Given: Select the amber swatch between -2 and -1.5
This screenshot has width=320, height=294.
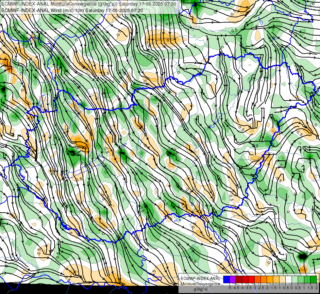Looking at the screenshot, I should click(x=270, y=279).
